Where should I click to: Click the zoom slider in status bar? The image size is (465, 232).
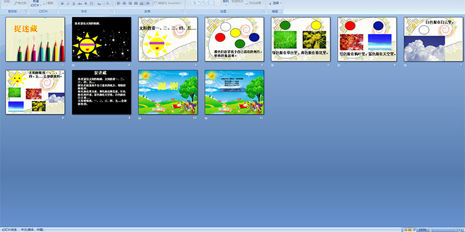click(445, 230)
